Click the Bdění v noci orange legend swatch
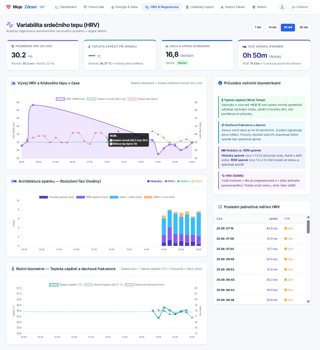 point(148,197)
